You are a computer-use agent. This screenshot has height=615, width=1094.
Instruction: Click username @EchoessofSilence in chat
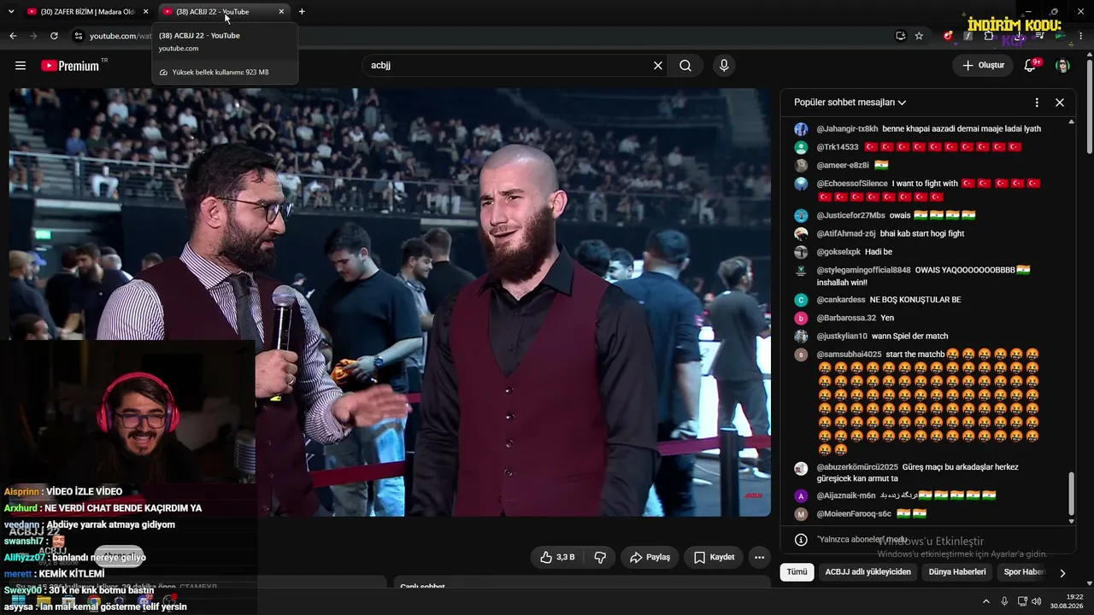pyautogui.click(x=852, y=184)
